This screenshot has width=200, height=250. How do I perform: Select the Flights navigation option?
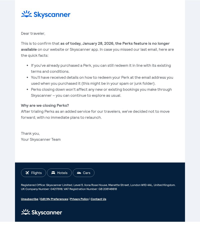coord(33,172)
